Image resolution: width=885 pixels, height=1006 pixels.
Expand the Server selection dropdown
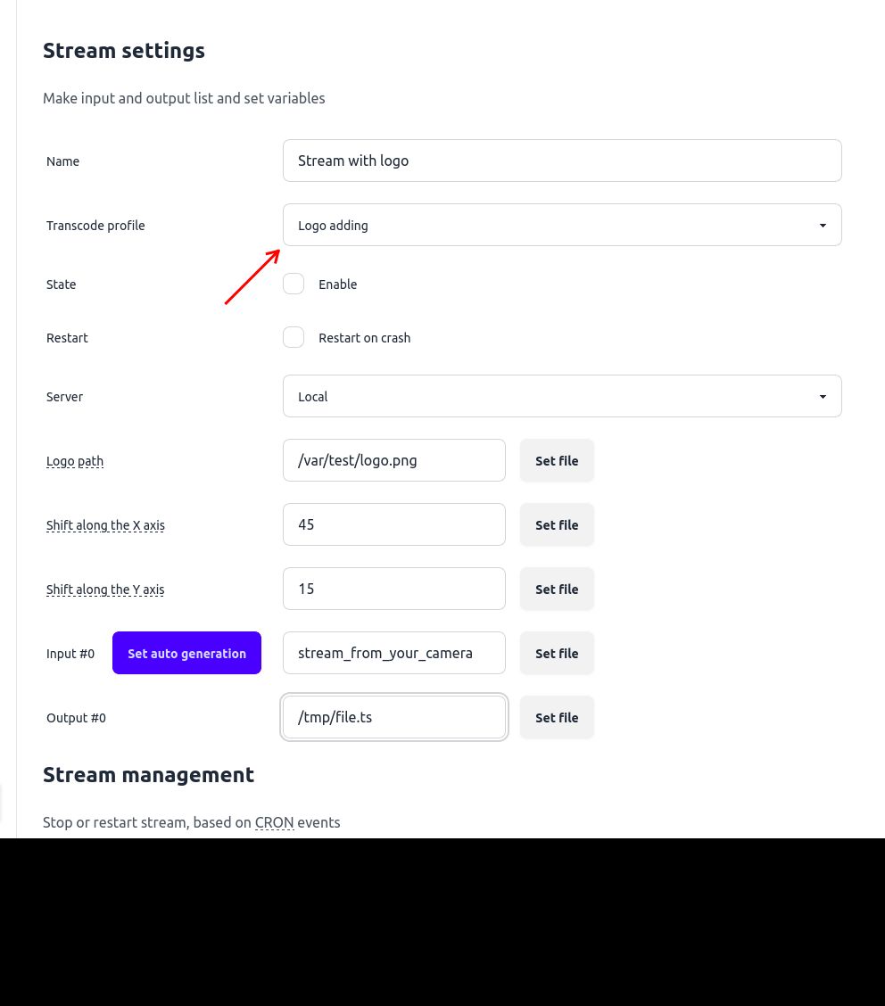click(x=562, y=396)
